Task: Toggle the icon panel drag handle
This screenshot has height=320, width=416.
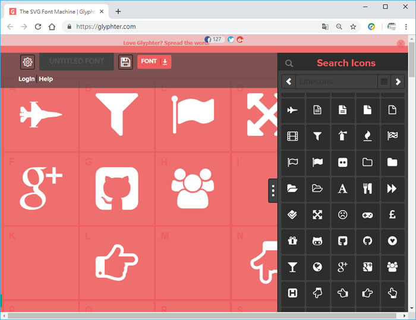Action: [273, 191]
